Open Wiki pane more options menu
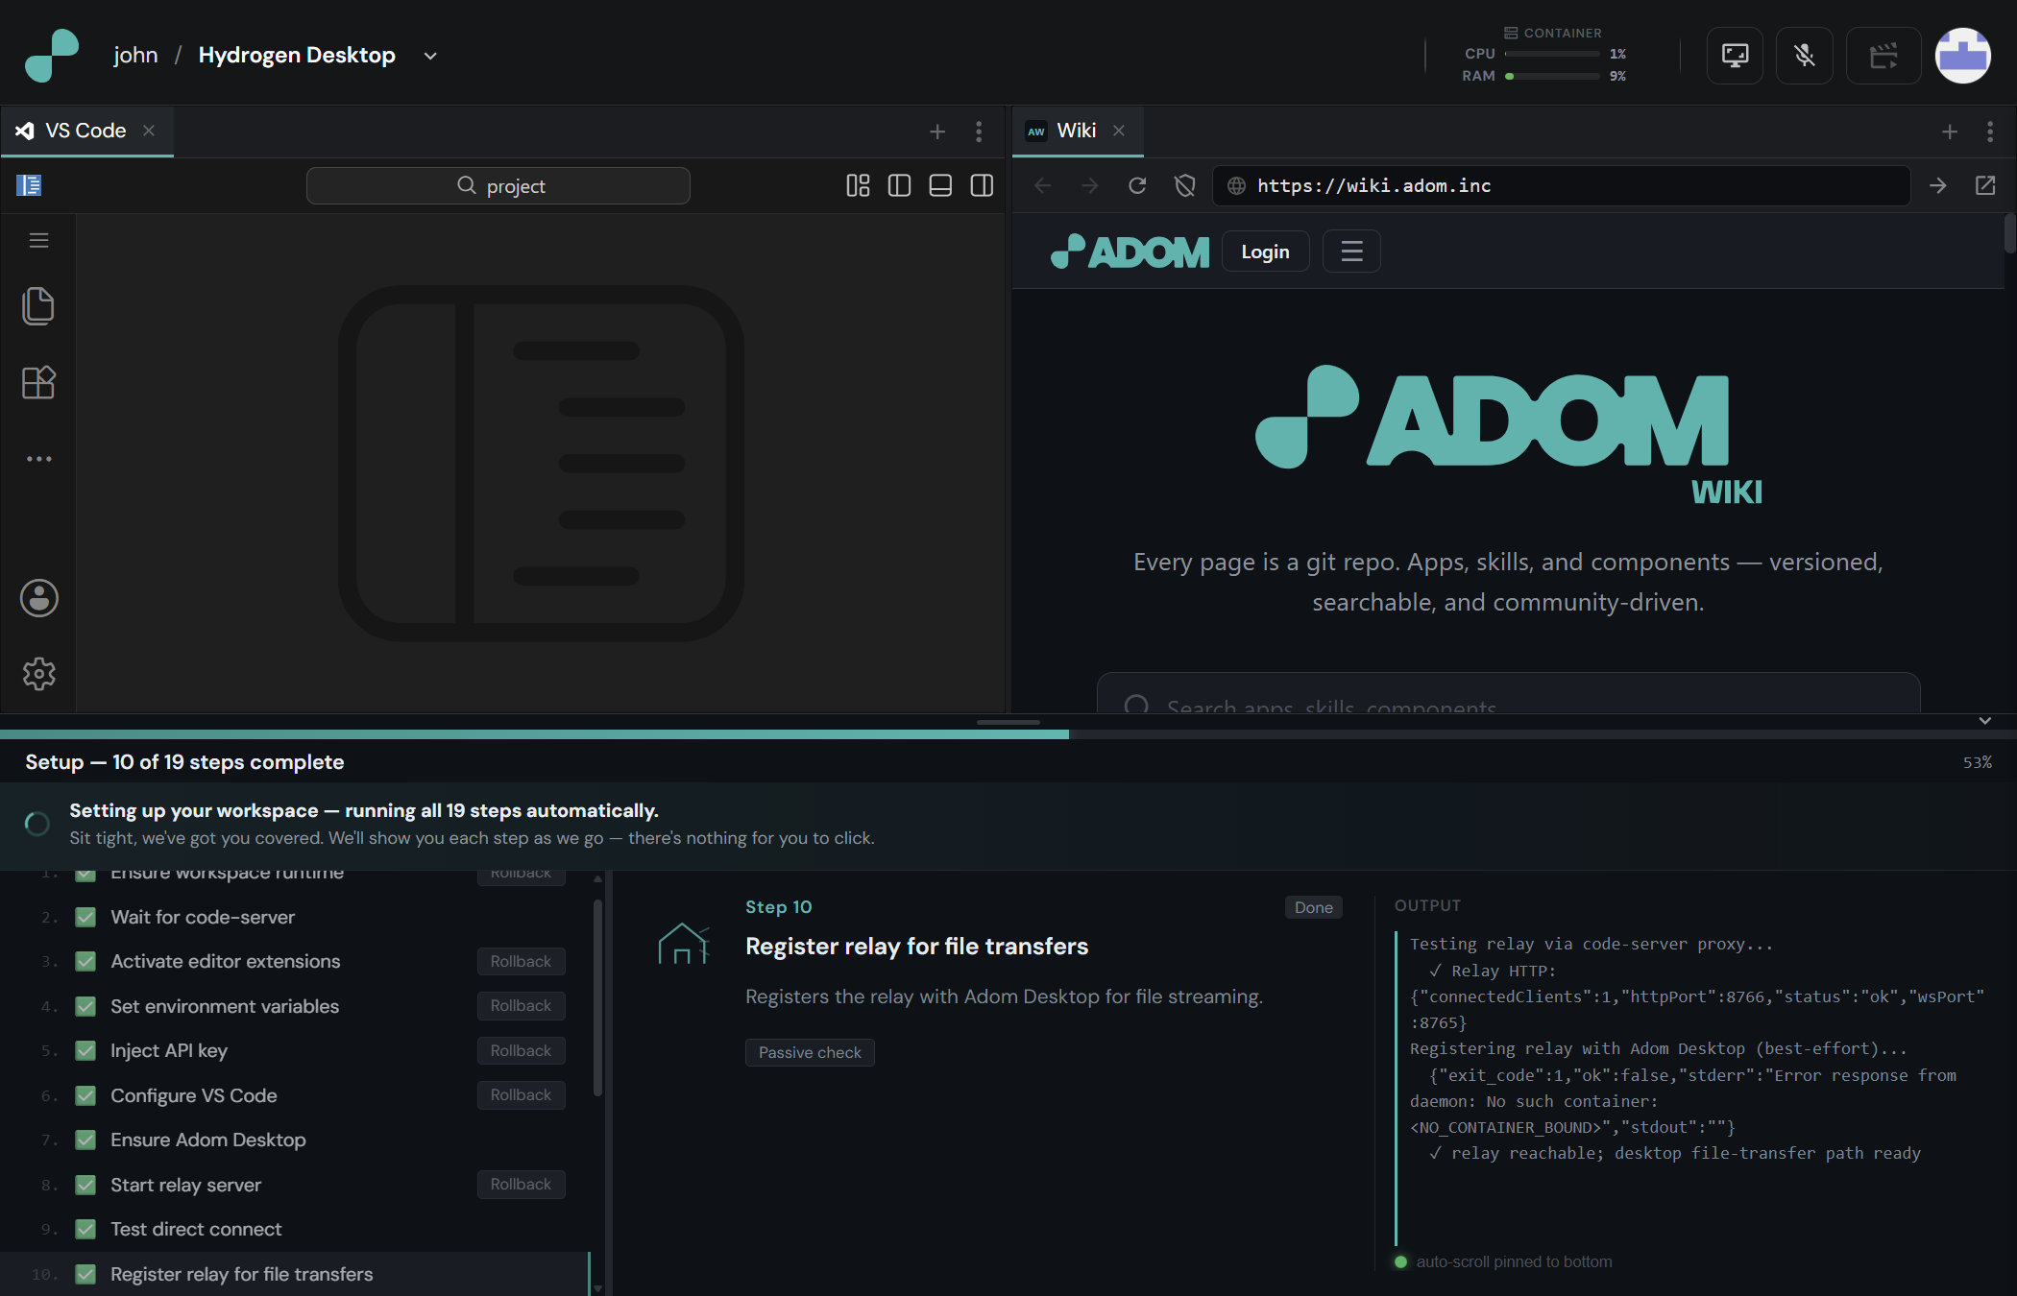Image resolution: width=2017 pixels, height=1296 pixels. point(1990,132)
